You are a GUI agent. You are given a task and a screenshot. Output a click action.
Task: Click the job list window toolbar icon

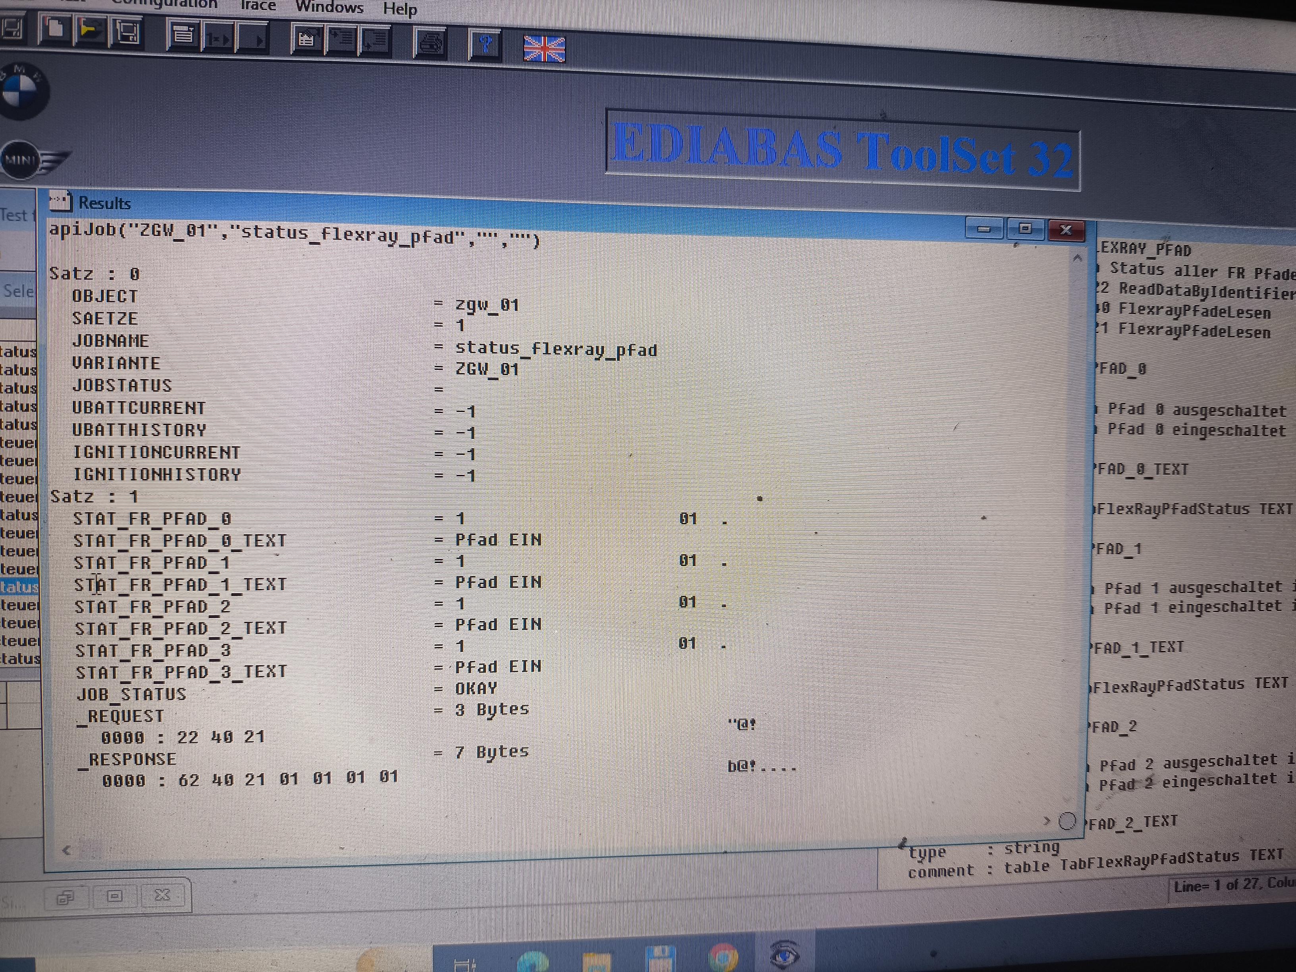coord(183,35)
